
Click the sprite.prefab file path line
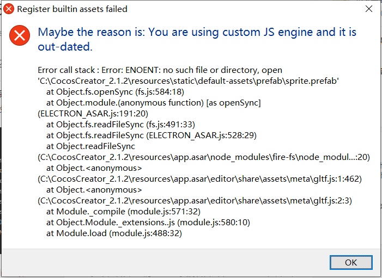pos(189,82)
